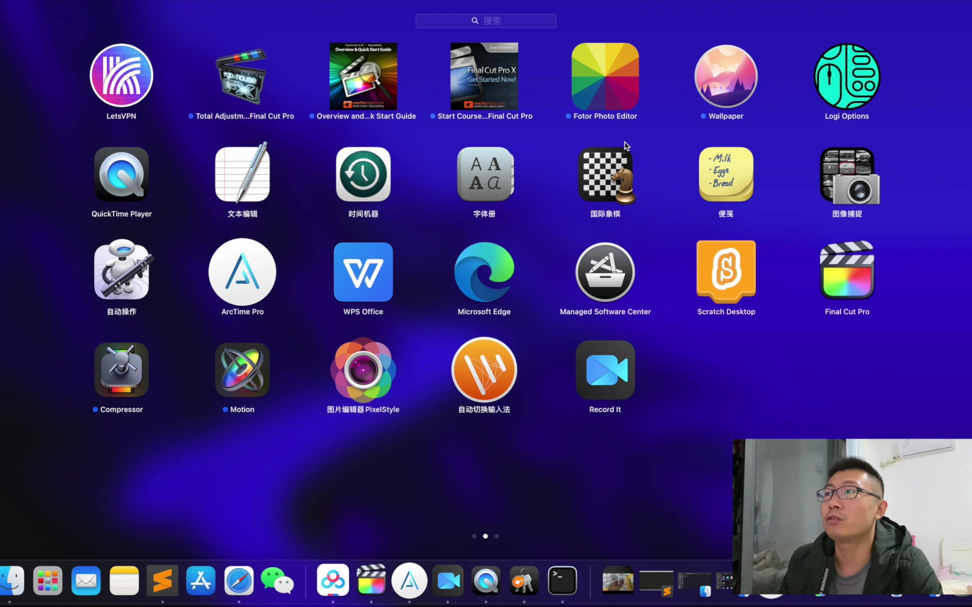972x607 pixels.
Task: Open Terminal from the Dock
Action: click(562, 580)
